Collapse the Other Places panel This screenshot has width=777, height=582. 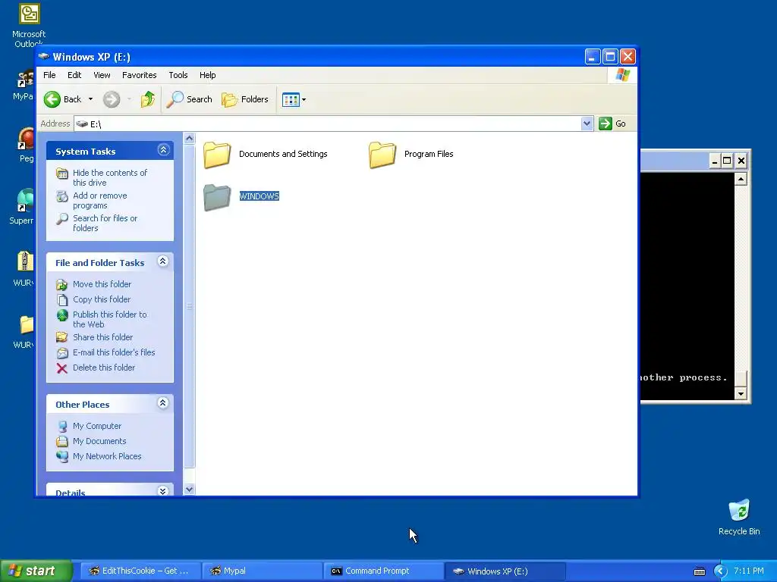point(163,403)
